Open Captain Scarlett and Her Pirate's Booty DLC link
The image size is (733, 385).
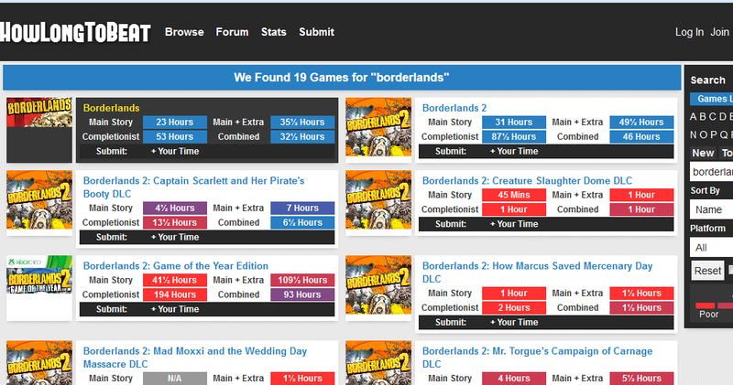(x=193, y=187)
